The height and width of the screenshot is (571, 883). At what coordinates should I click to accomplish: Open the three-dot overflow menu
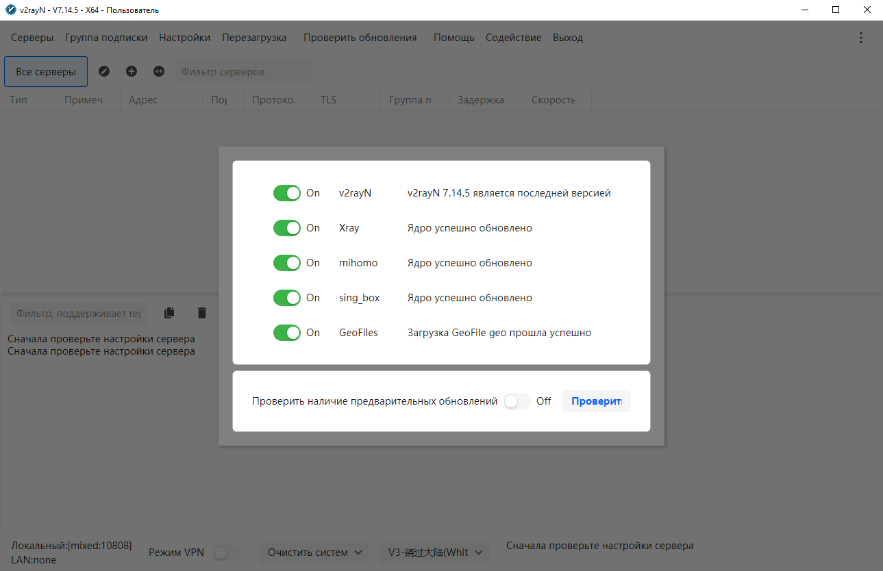click(861, 38)
